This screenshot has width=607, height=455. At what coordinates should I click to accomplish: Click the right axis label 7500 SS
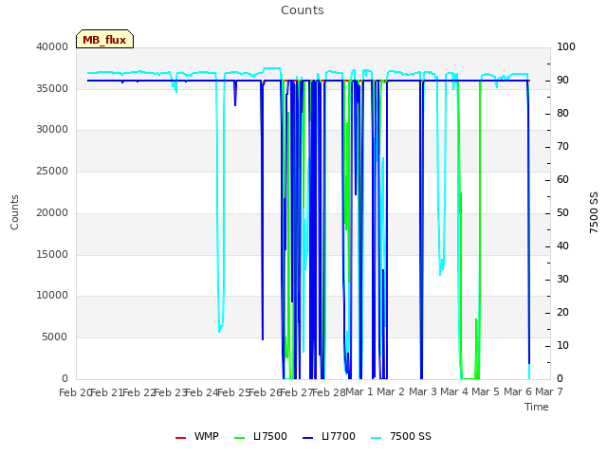coord(594,212)
